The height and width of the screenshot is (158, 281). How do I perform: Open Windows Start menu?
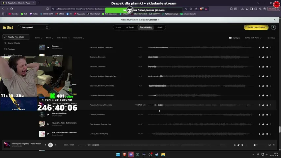118,155
